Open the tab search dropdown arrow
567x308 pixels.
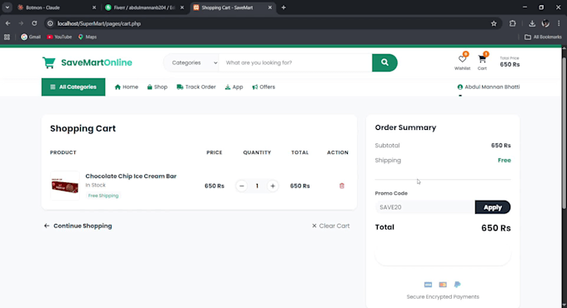tap(8, 7)
